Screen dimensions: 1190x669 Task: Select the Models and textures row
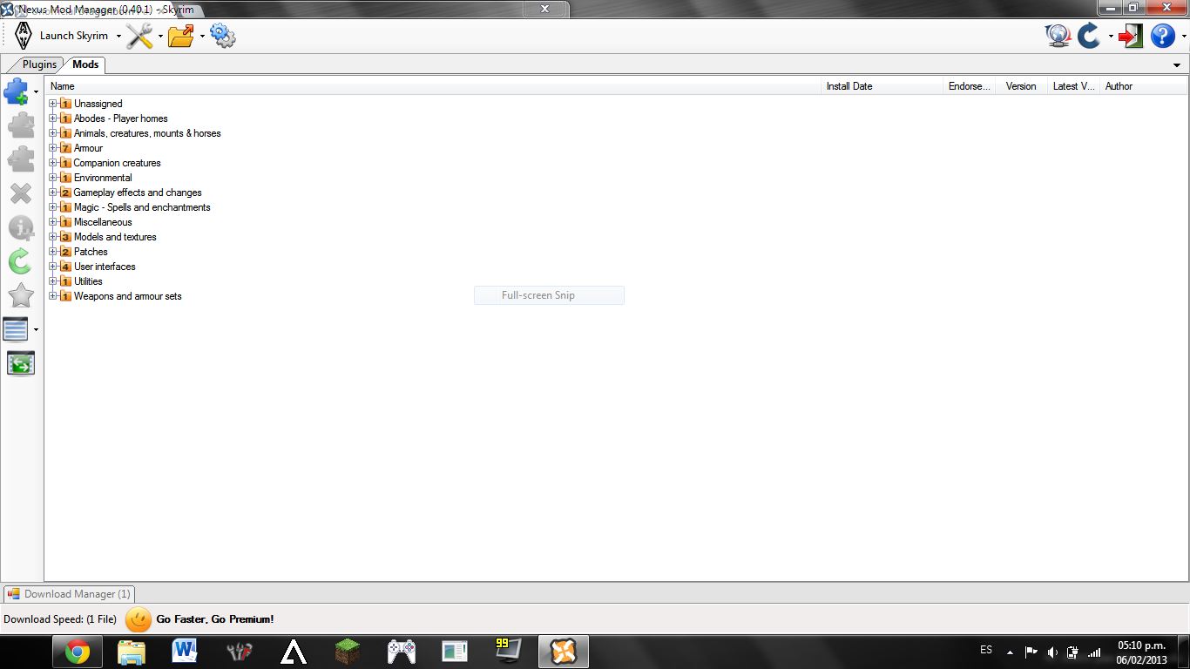pyautogui.click(x=115, y=237)
